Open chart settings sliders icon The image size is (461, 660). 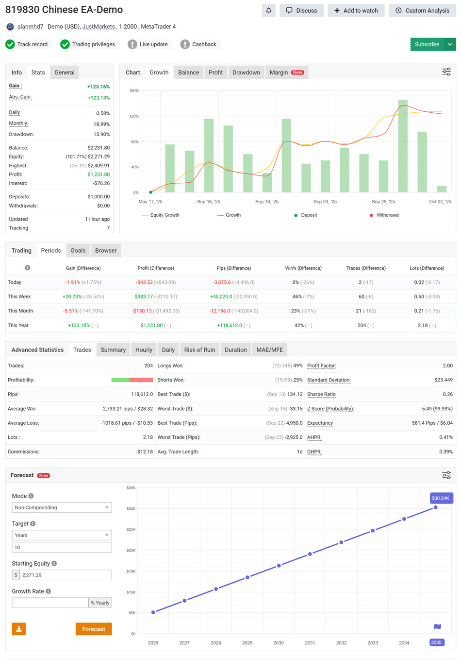pos(446,72)
